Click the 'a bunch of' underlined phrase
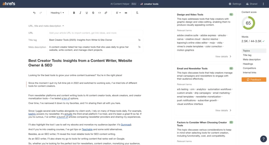Viewport: 269px width, 145px height. coord(62,117)
